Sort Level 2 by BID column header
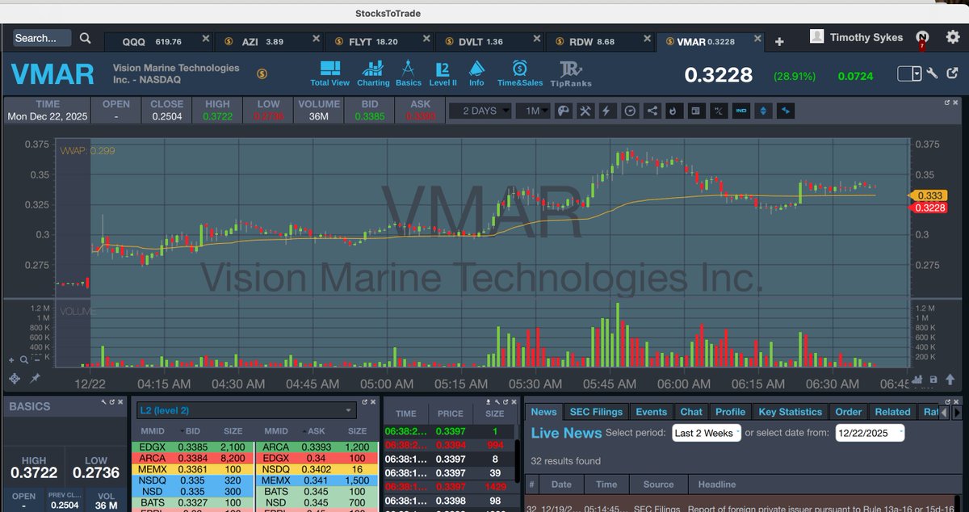The image size is (969, 512). click(192, 431)
